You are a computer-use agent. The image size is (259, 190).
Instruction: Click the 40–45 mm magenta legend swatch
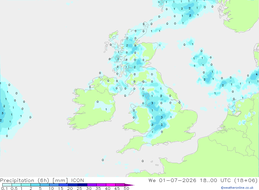click(111, 185)
